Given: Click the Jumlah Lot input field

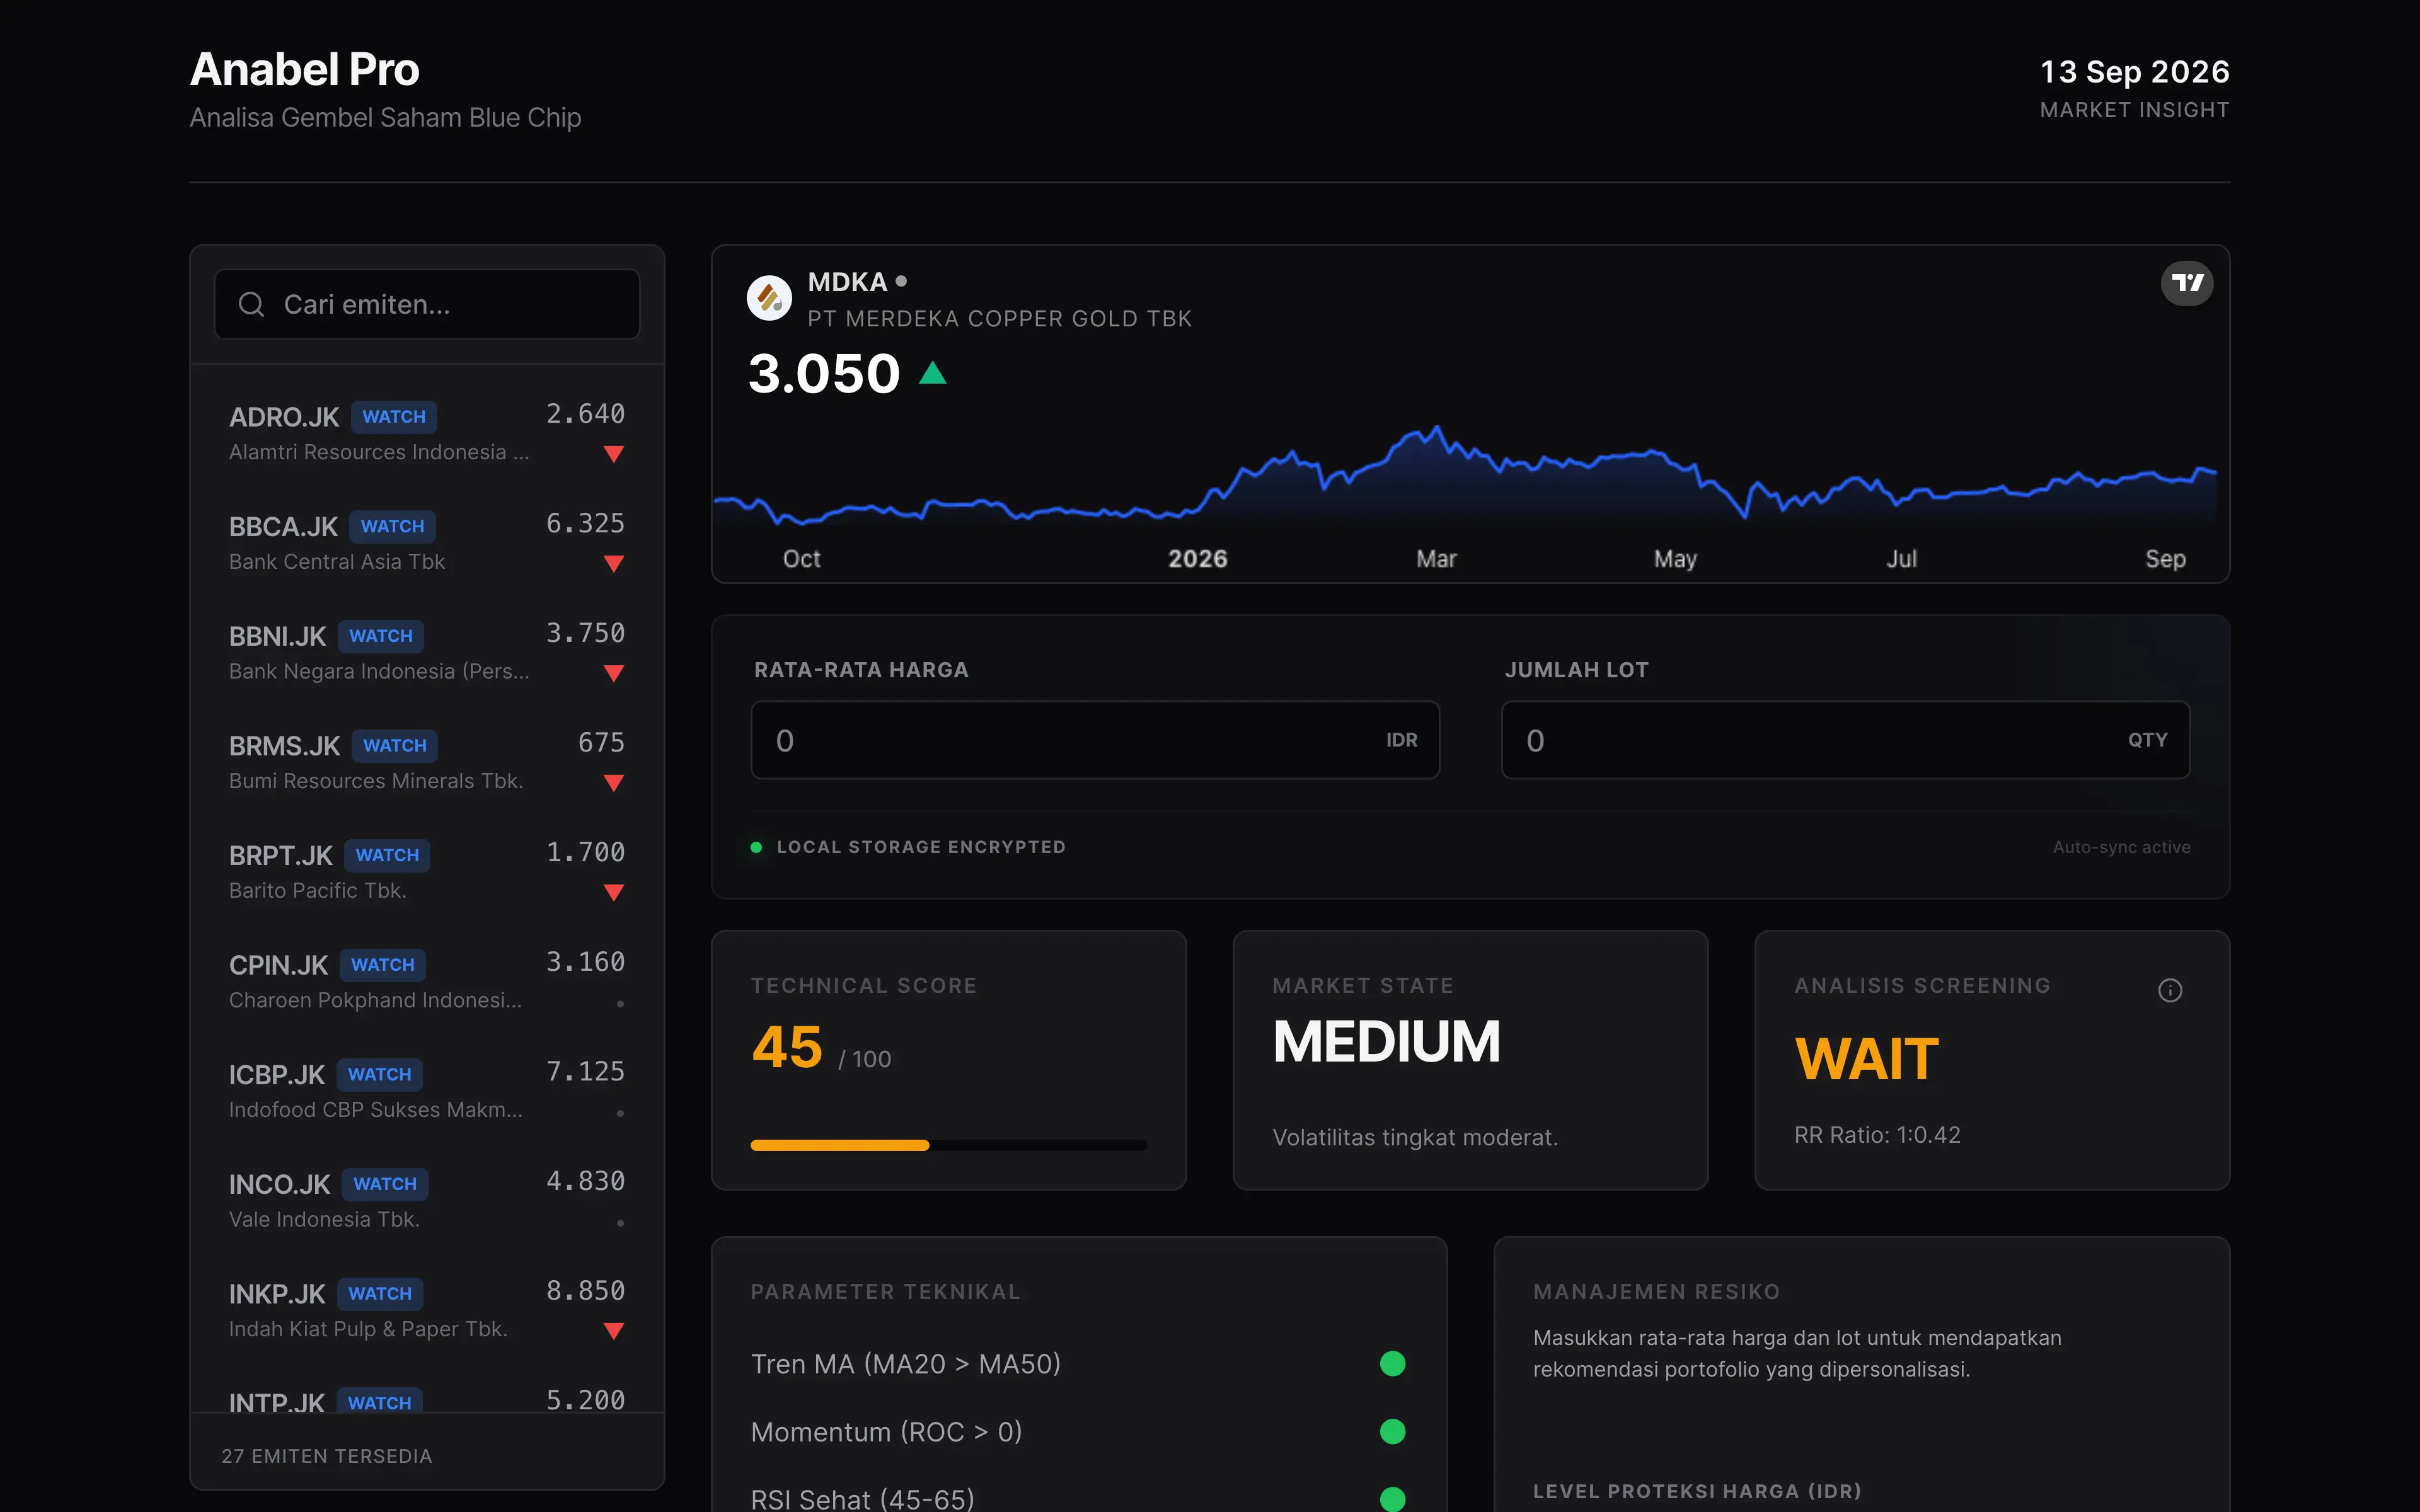Looking at the screenshot, I should pyautogui.click(x=1845, y=740).
